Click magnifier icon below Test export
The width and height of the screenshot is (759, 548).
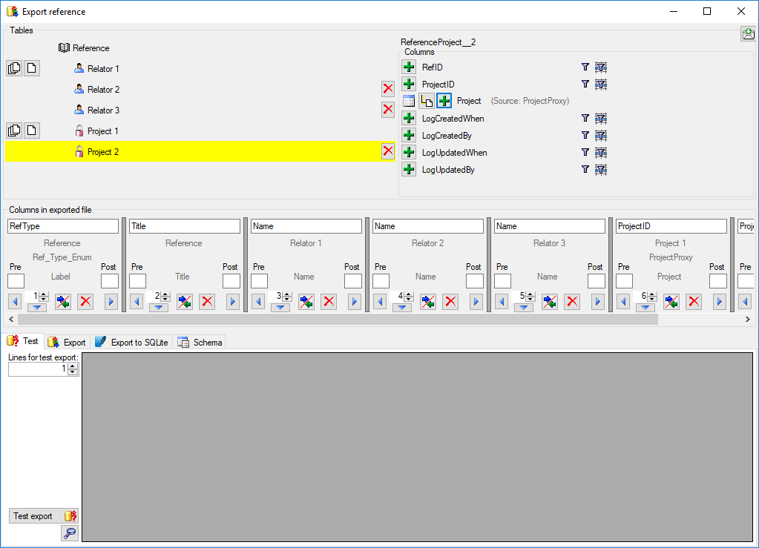tap(70, 533)
